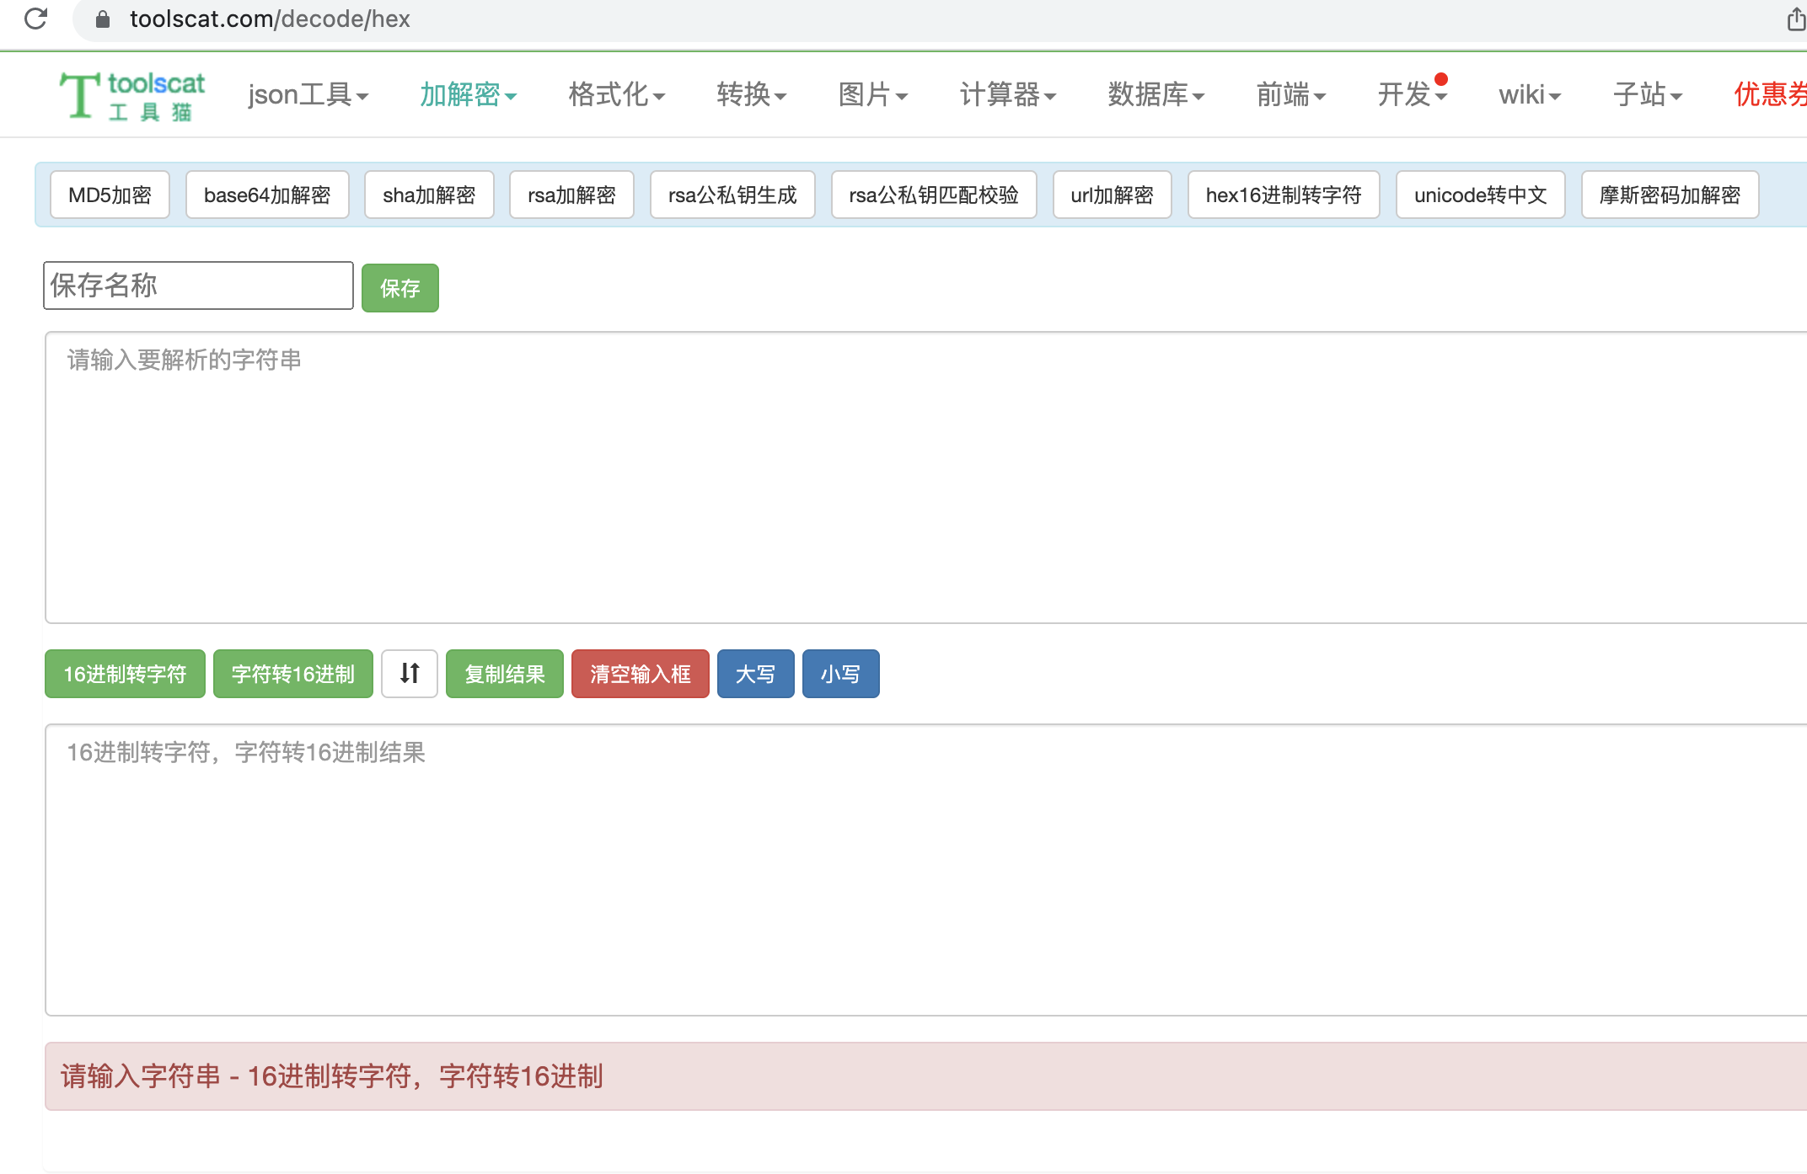The image size is (1807, 1174).
Task: Open the 摩斯密码加解密 tool
Action: click(1670, 195)
